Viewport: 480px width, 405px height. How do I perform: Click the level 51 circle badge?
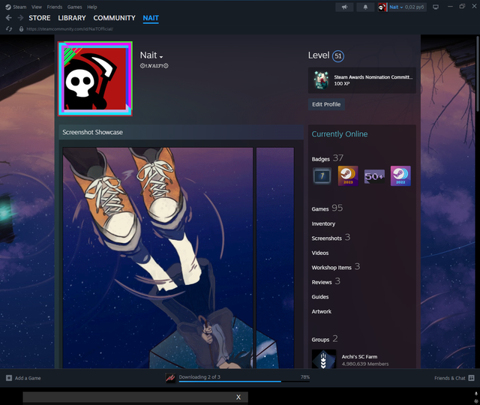click(338, 56)
